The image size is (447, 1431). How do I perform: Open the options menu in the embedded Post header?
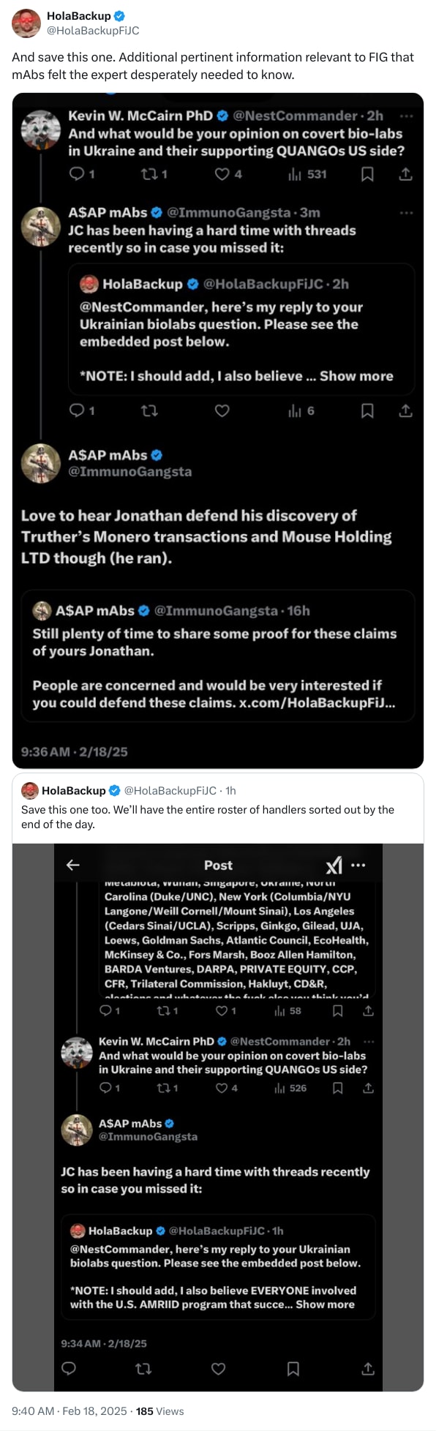(358, 865)
